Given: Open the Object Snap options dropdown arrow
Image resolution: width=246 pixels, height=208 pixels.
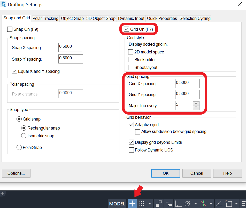Looking at the screenshot, I should pos(236,203).
